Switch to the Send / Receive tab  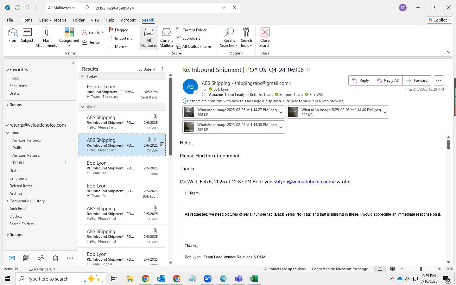tap(53, 20)
